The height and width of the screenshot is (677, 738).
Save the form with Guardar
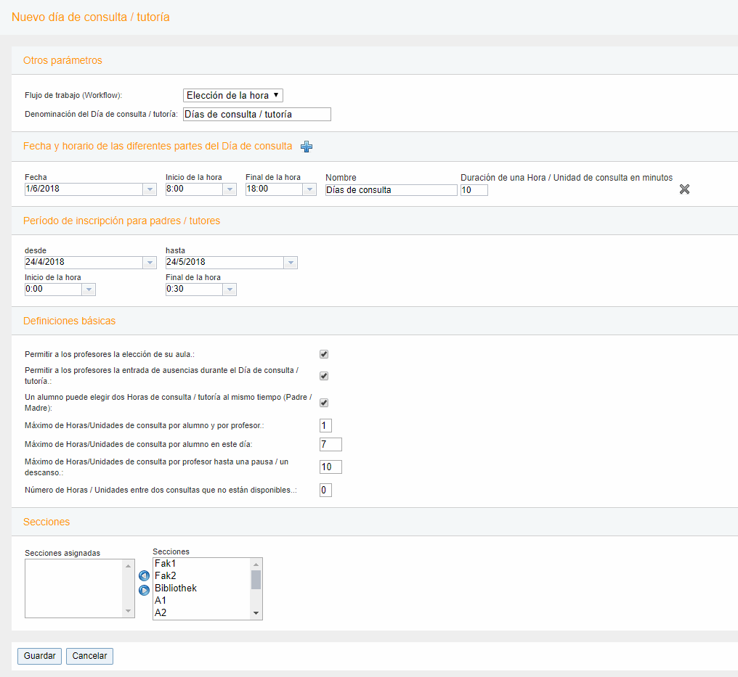pyautogui.click(x=39, y=656)
